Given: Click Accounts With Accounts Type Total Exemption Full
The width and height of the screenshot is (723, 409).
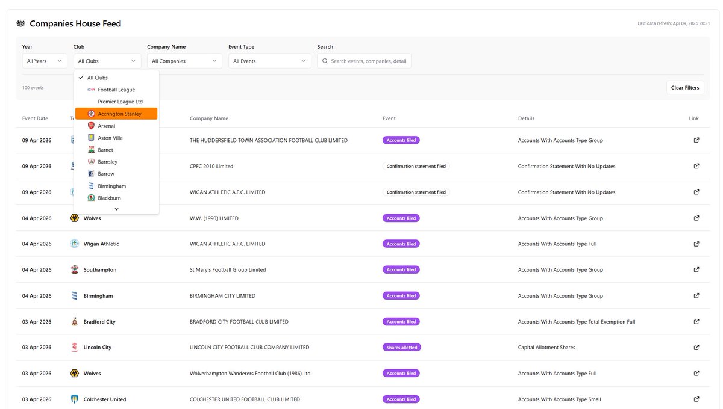Looking at the screenshot, I should point(577,321).
